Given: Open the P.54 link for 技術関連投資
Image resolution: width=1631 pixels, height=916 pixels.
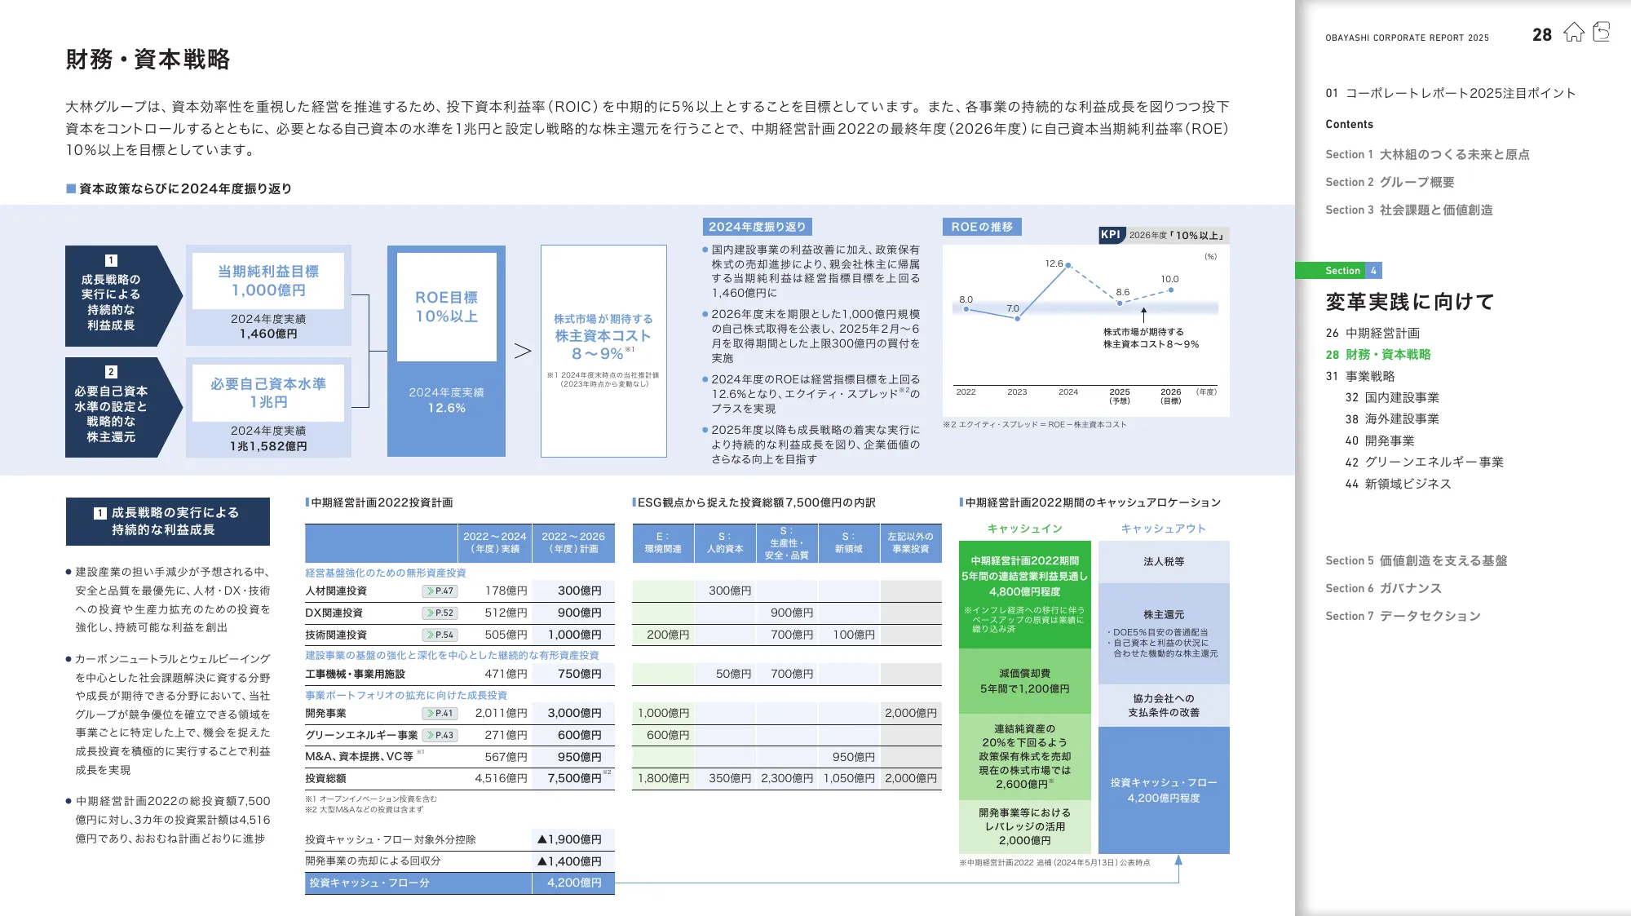Looking at the screenshot, I should tap(440, 635).
